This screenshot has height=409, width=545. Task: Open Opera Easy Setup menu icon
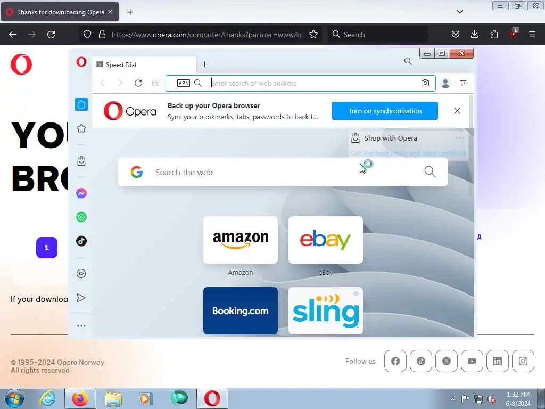point(463,83)
